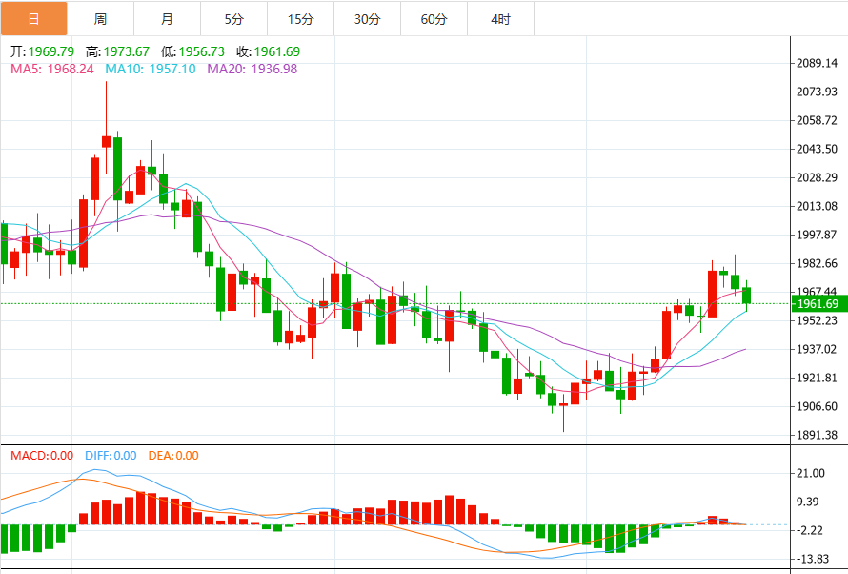Switch to the 周 weekly tab
The height and width of the screenshot is (574, 848).
click(101, 19)
